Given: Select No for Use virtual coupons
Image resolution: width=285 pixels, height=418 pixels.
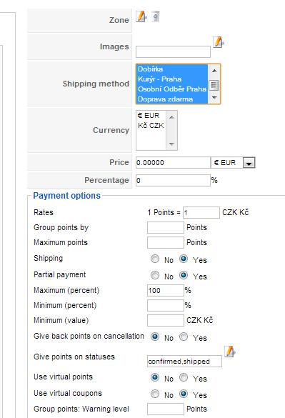Looking at the screenshot, I should (155, 394).
